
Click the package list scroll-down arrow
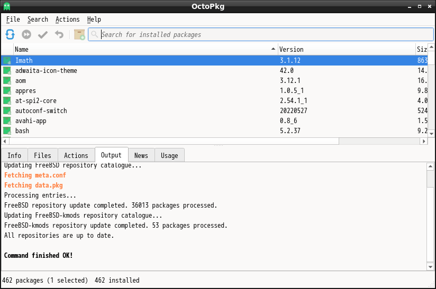(431, 134)
